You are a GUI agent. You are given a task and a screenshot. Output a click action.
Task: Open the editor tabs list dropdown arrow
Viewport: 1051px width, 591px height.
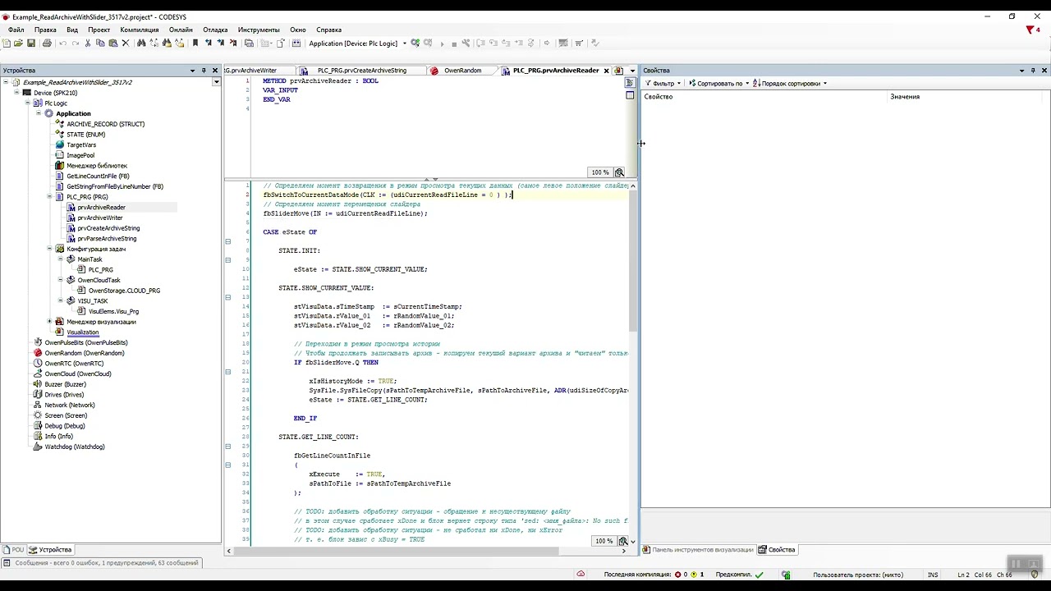(632, 71)
